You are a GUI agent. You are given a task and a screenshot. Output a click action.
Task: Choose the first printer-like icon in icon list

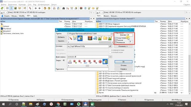70,62
